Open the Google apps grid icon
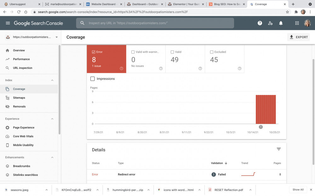The image size is (315, 196). (x=297, y=23)
